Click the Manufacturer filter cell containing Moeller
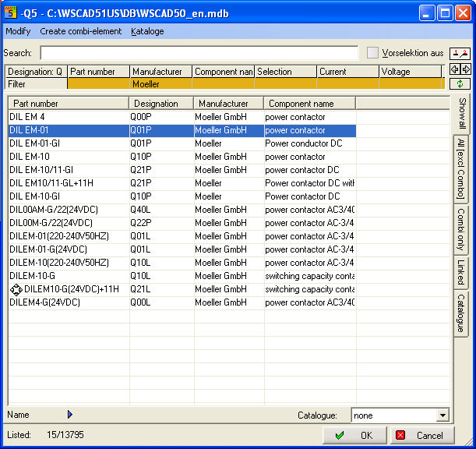 tap(161, 84)
